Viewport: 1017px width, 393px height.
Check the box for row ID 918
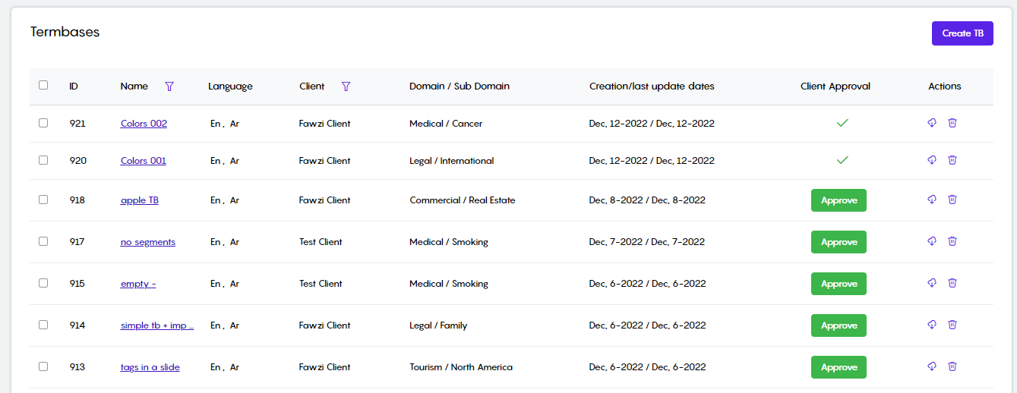[43, 200]
